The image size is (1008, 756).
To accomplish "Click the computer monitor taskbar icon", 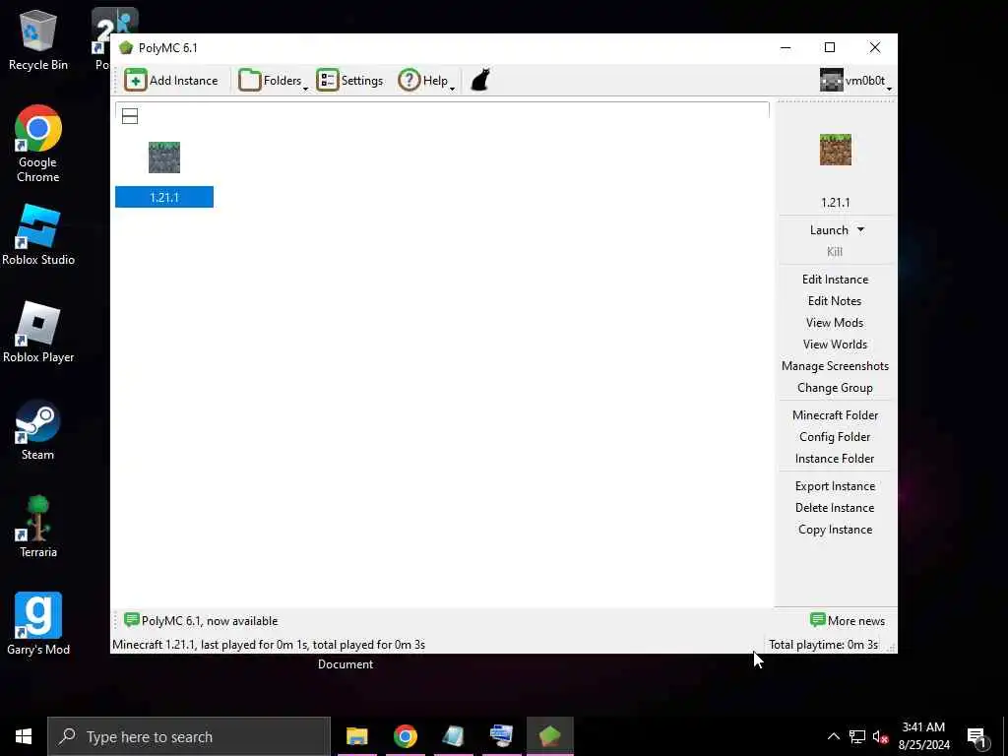I will (x=501, y=736).
